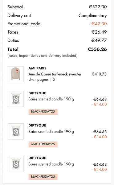Open the second Diptyque candle thumbnail
This screenshot has width=114, height=185.
[x=16, y=131]
